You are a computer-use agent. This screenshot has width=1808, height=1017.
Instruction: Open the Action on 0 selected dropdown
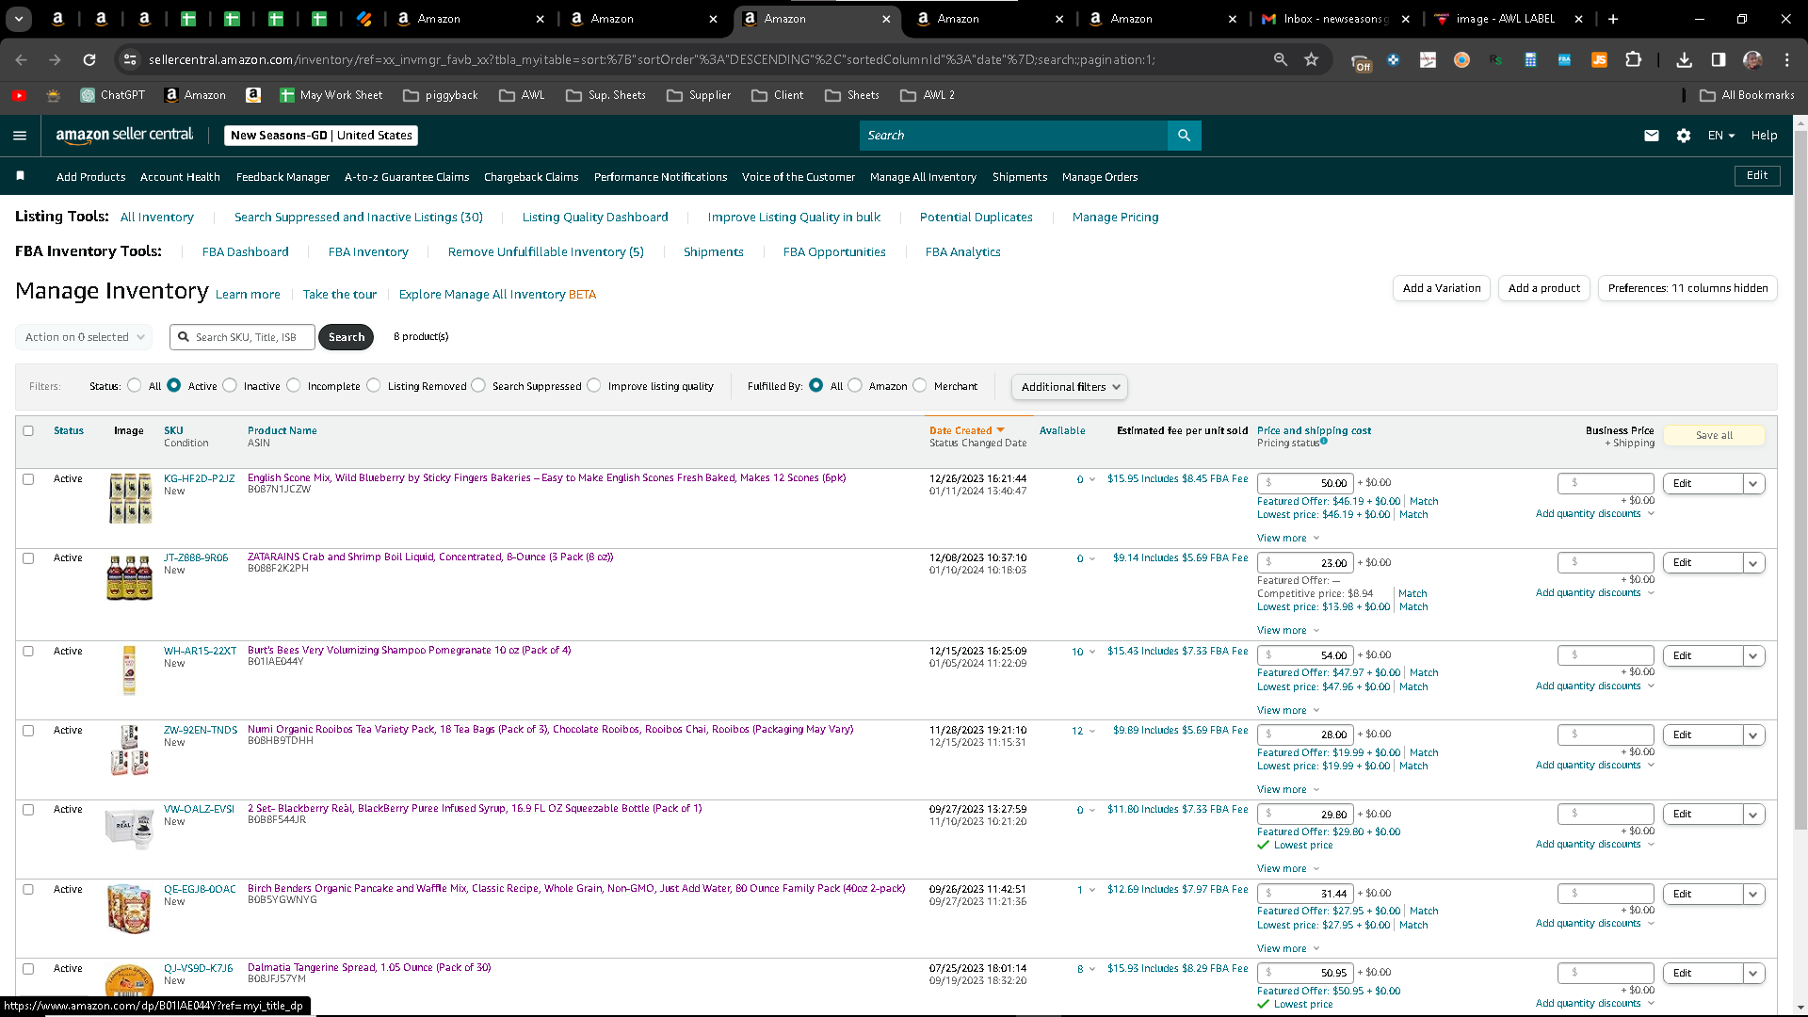pos(84,337)
